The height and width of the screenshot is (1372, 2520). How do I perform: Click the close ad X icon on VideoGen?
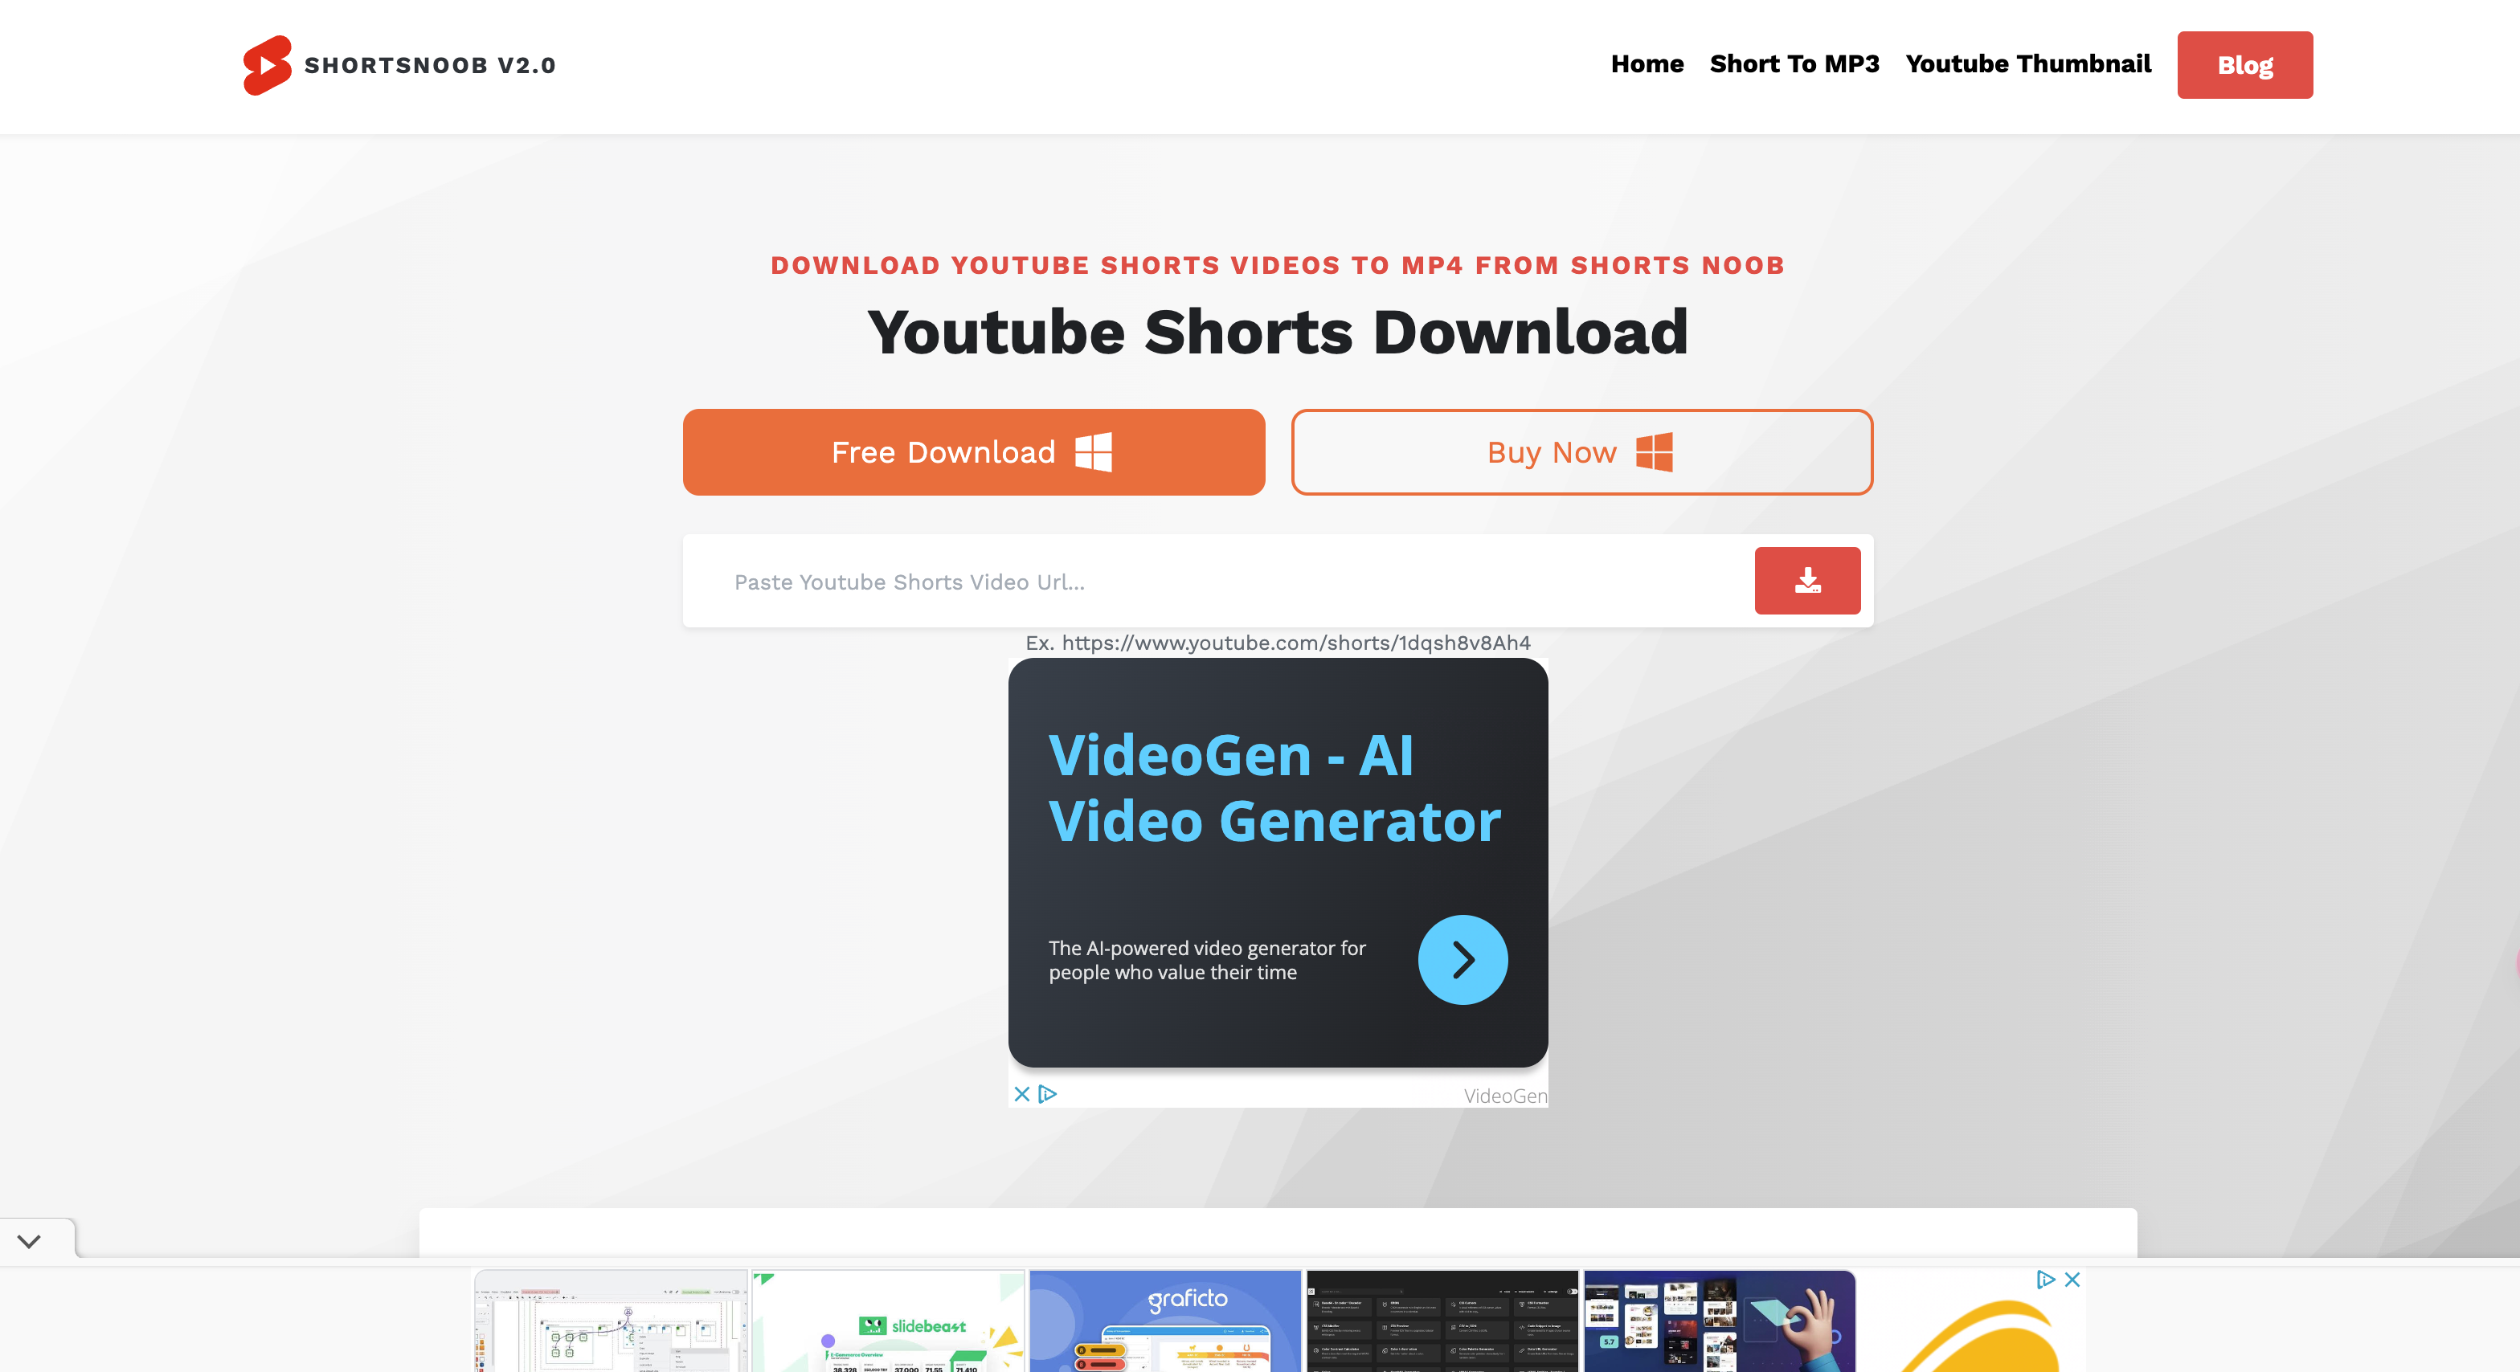(x=1021, y=1092)
